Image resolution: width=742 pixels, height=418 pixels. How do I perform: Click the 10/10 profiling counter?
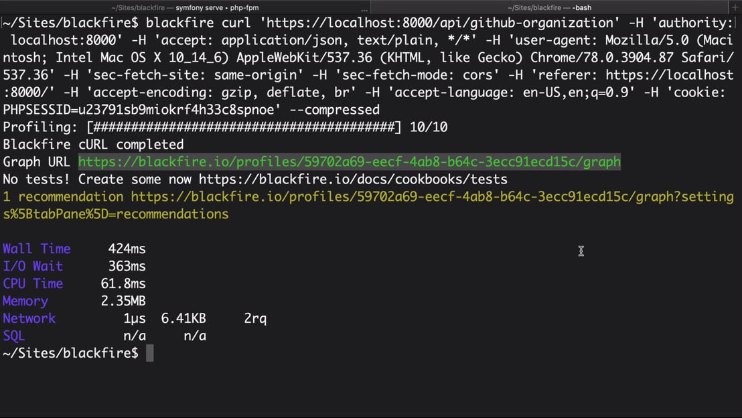tap(429, 127)
